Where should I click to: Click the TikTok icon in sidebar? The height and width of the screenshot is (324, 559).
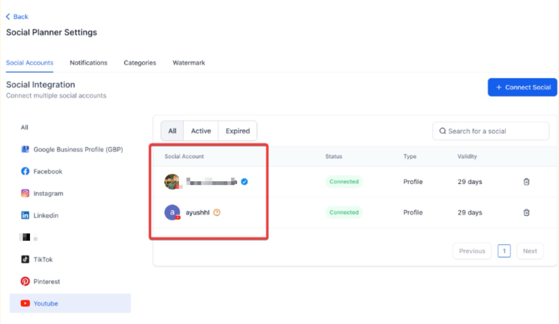point(25,260)
